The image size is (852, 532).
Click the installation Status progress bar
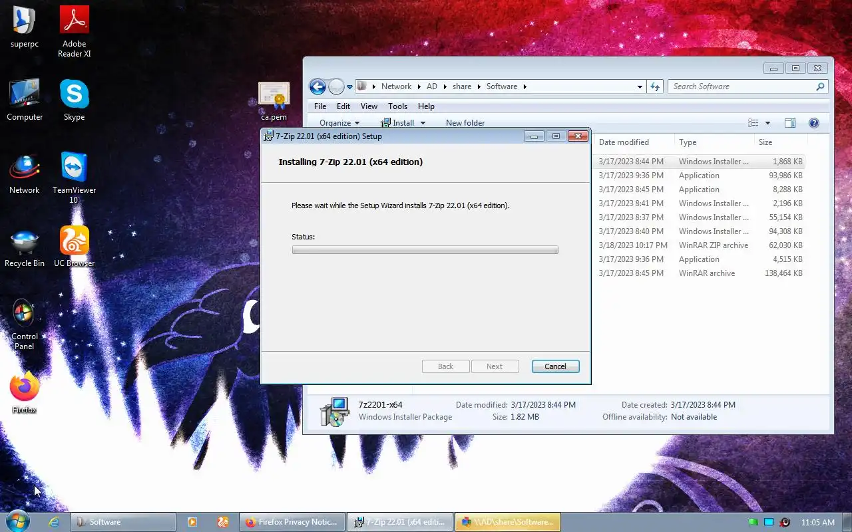point(425,250)
